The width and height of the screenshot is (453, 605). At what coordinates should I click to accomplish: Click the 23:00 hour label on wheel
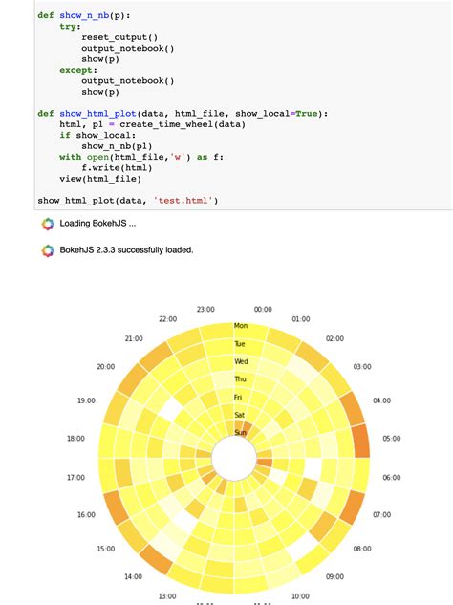(x=205, y=309)
